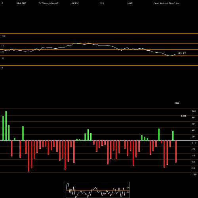Screen dimensions: 198x198
Task: Click the MR axis label 80
Action: click(193, 118)
